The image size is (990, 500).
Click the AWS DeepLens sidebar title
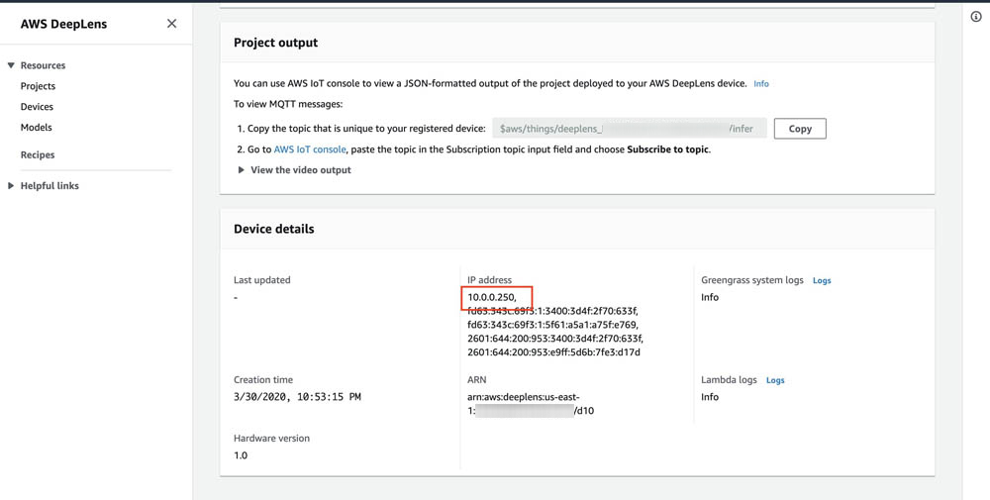[x=63, y=24]
